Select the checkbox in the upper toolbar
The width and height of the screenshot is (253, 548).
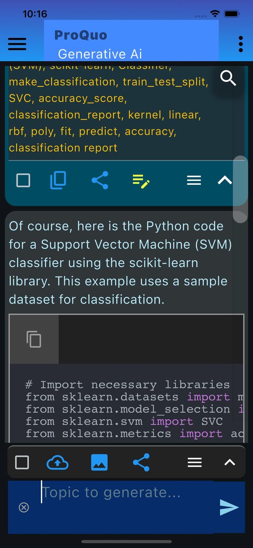(x=23, y=180)
